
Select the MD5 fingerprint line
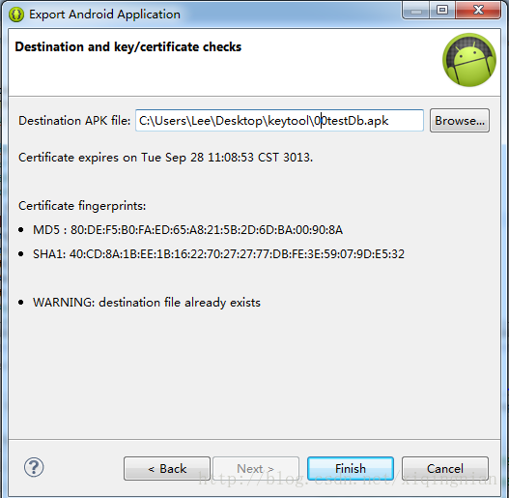[x=187, y=230]
